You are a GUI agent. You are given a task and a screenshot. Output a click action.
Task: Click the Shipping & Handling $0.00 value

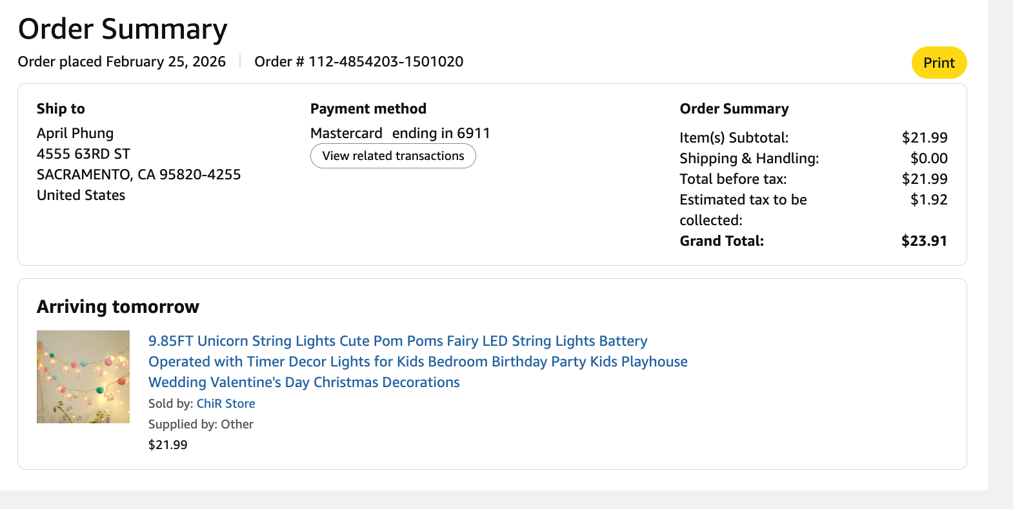928,158
